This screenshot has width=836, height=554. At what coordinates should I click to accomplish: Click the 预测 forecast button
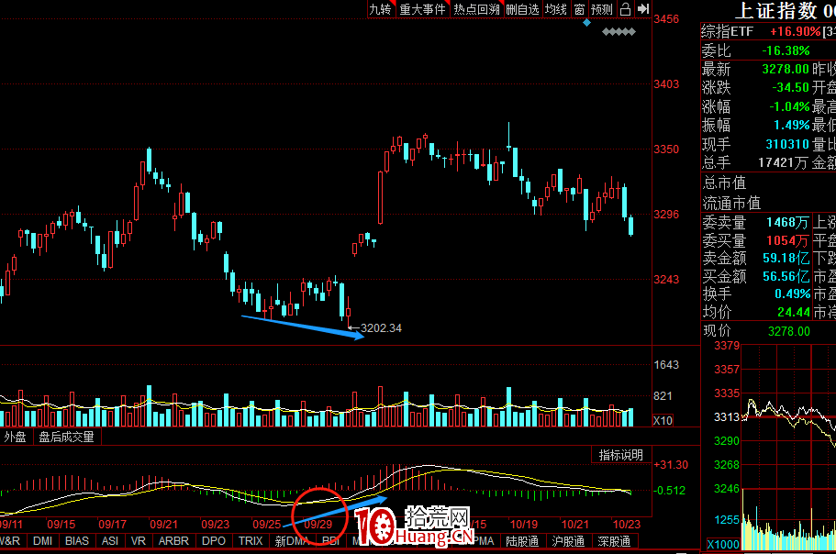pyautogui.click(x=602, y=9)
